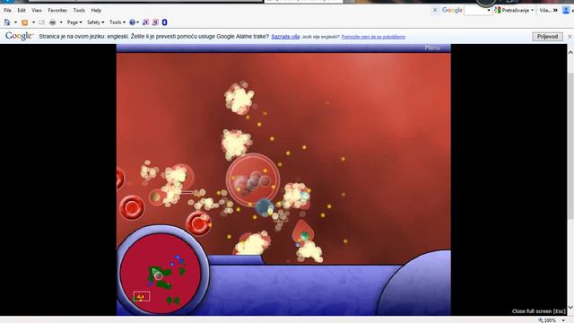
Task: Click the Google logo on translate bar
Action: (19, 36)
